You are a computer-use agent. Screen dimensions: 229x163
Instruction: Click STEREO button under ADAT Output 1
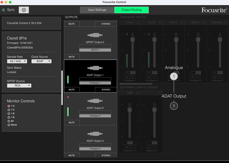(x=106, y=90)
